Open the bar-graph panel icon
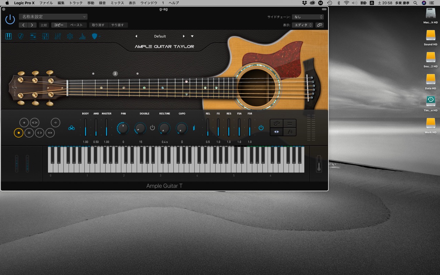The width and height of the screenshot is (440, 275). (x=82, y=36)
